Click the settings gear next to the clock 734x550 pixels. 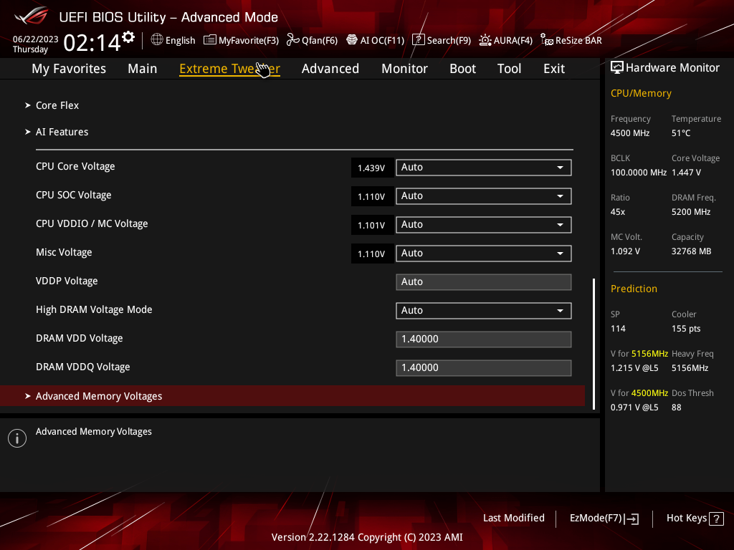[128, 37]
